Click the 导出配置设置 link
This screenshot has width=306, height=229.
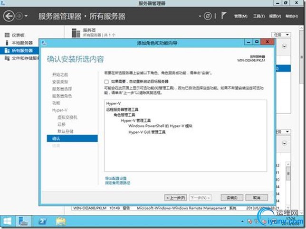click(x=116, y=178)
